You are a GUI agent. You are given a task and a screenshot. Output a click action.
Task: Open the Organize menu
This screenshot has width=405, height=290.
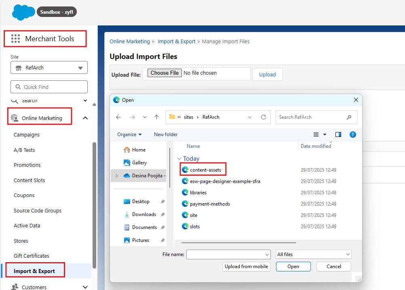click(x=129, y=134)
